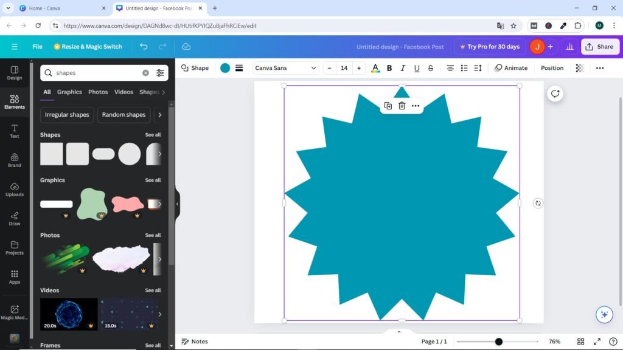
Task: Switch to the Graphics tab
Action: pos(69,92)
